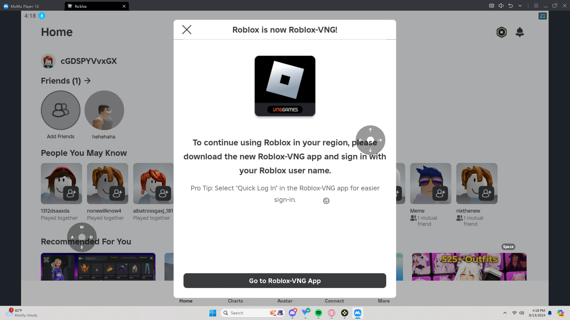This screenshot has height=320, width=570.
Task: Click the W key on the WASD joystick
Action: pyautogui.click(x=82, y=227)
